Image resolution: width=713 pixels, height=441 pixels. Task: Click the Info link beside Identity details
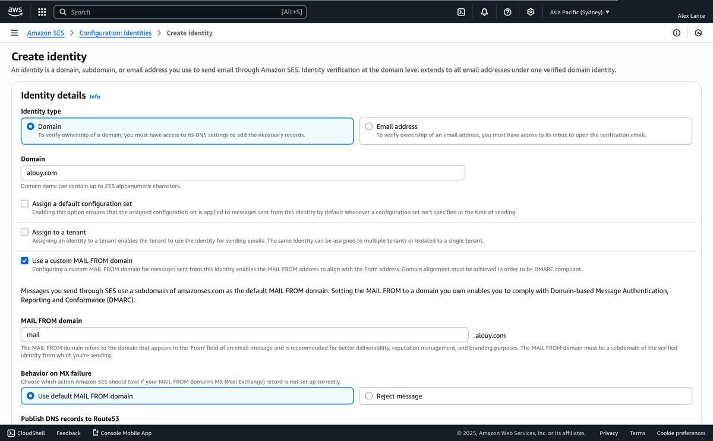click(94, 97)
